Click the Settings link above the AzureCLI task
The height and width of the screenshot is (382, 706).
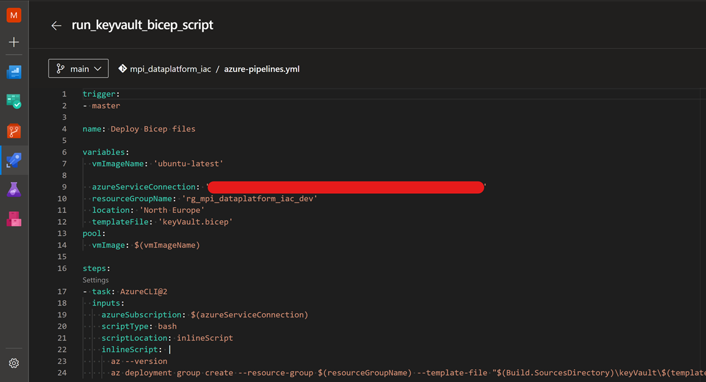pyautogui.click(x=95, y=280)
